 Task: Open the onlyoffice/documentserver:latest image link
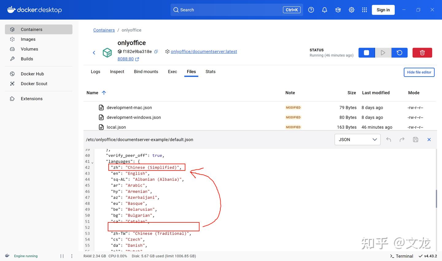point(204,51)
